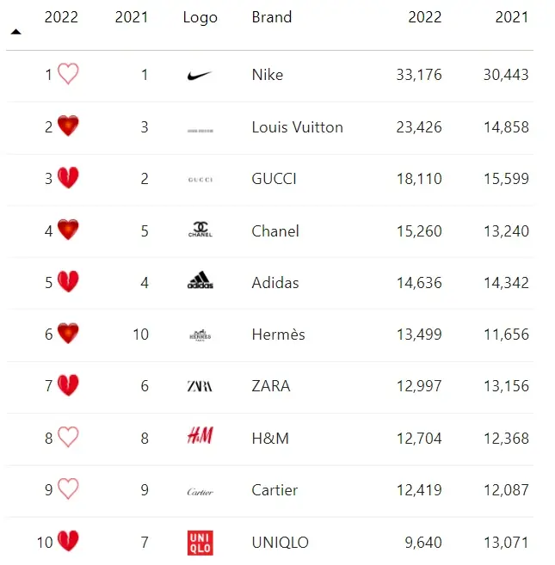Click the Cartier script logo

click(200, 492)
